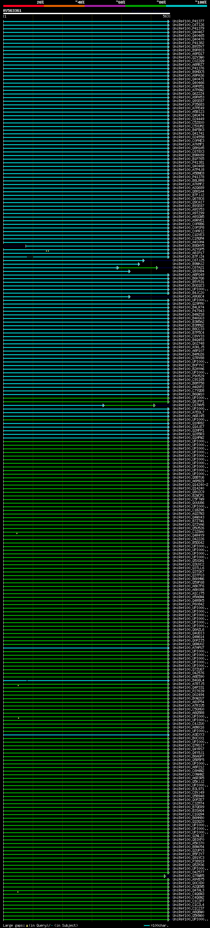Select hit UniRef100_C3ZMT4
The width and height of the screenshot is (210, 928).
pos(188,803)
